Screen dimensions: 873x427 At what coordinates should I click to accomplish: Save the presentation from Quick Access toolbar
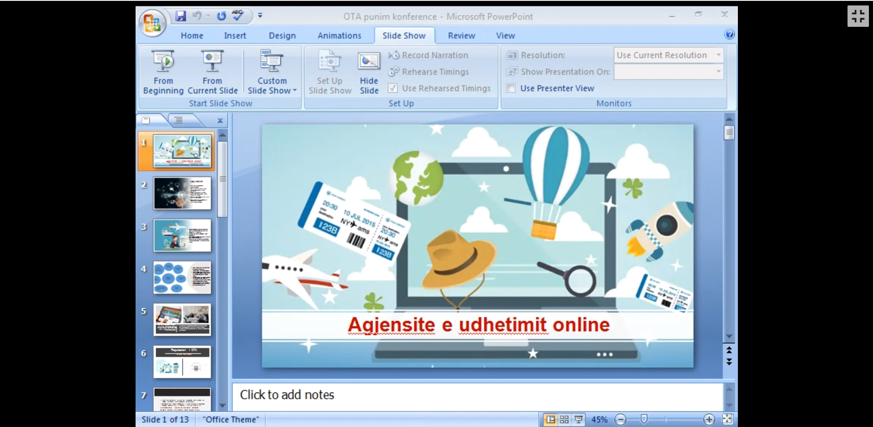[181, 16]
